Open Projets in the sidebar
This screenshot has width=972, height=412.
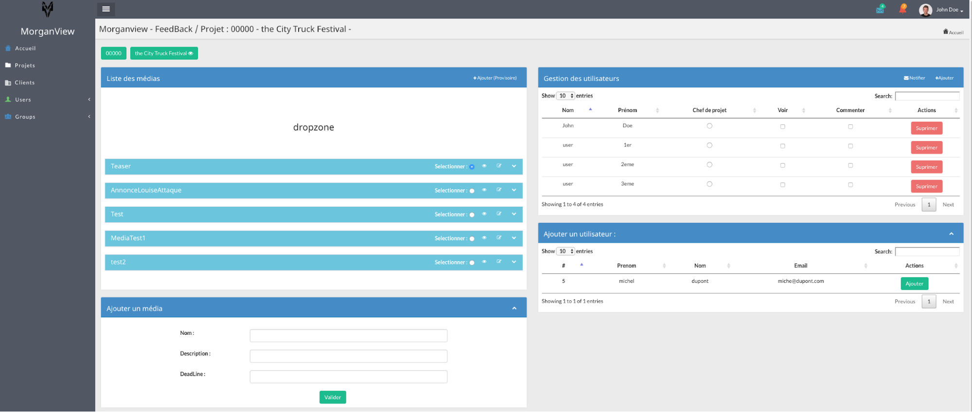pos(25,66)
